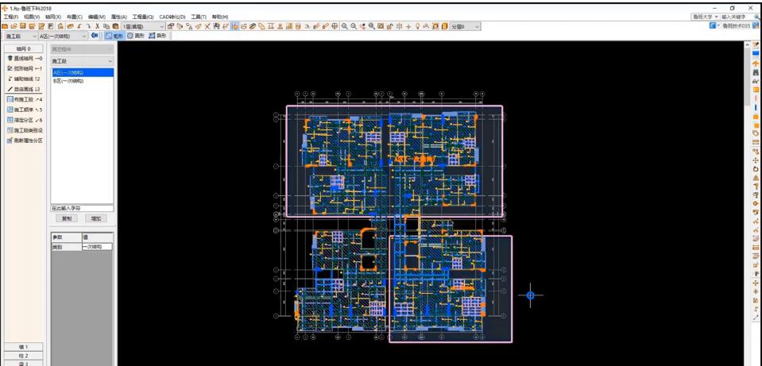Toggle the 圆形 shape mode
762x366 pixels.
(x=137, y=36)
